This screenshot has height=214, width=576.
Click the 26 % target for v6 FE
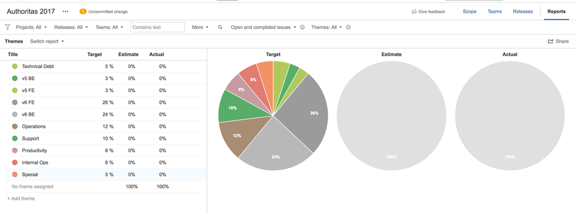108,102
